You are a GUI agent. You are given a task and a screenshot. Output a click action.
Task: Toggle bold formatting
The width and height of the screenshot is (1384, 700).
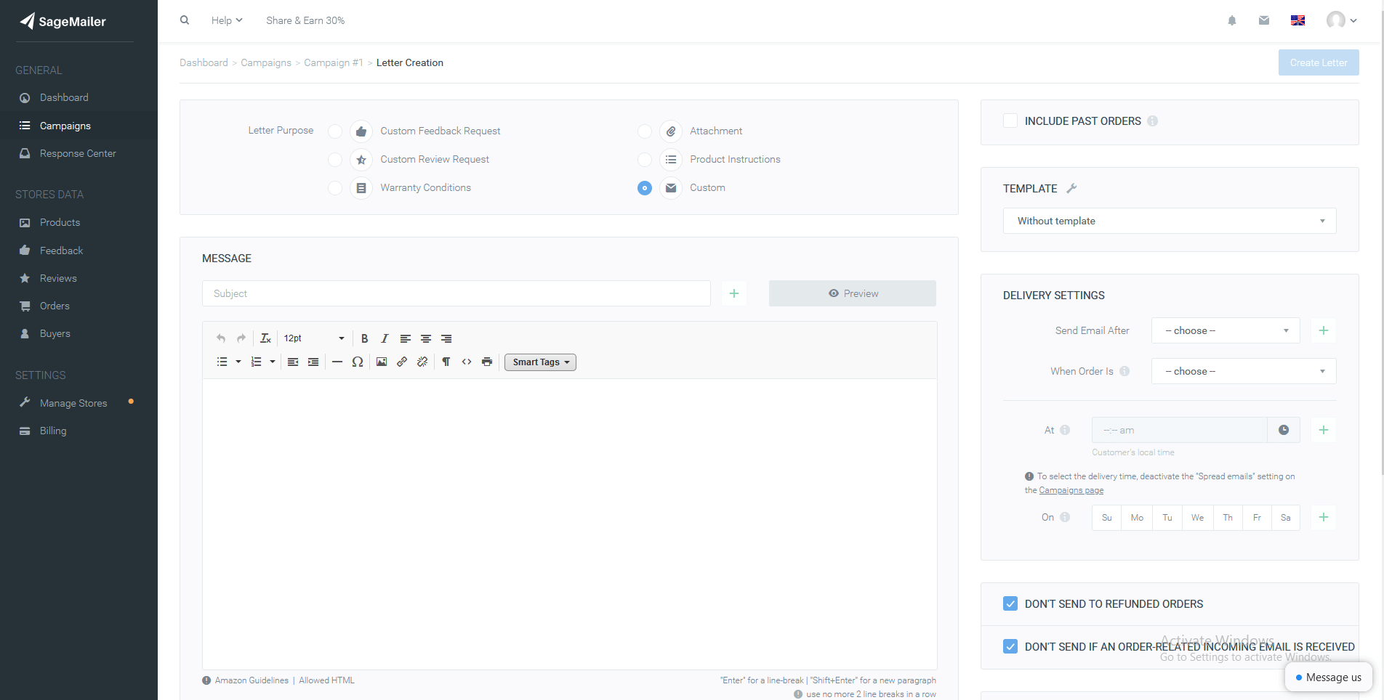coord(365,338)
